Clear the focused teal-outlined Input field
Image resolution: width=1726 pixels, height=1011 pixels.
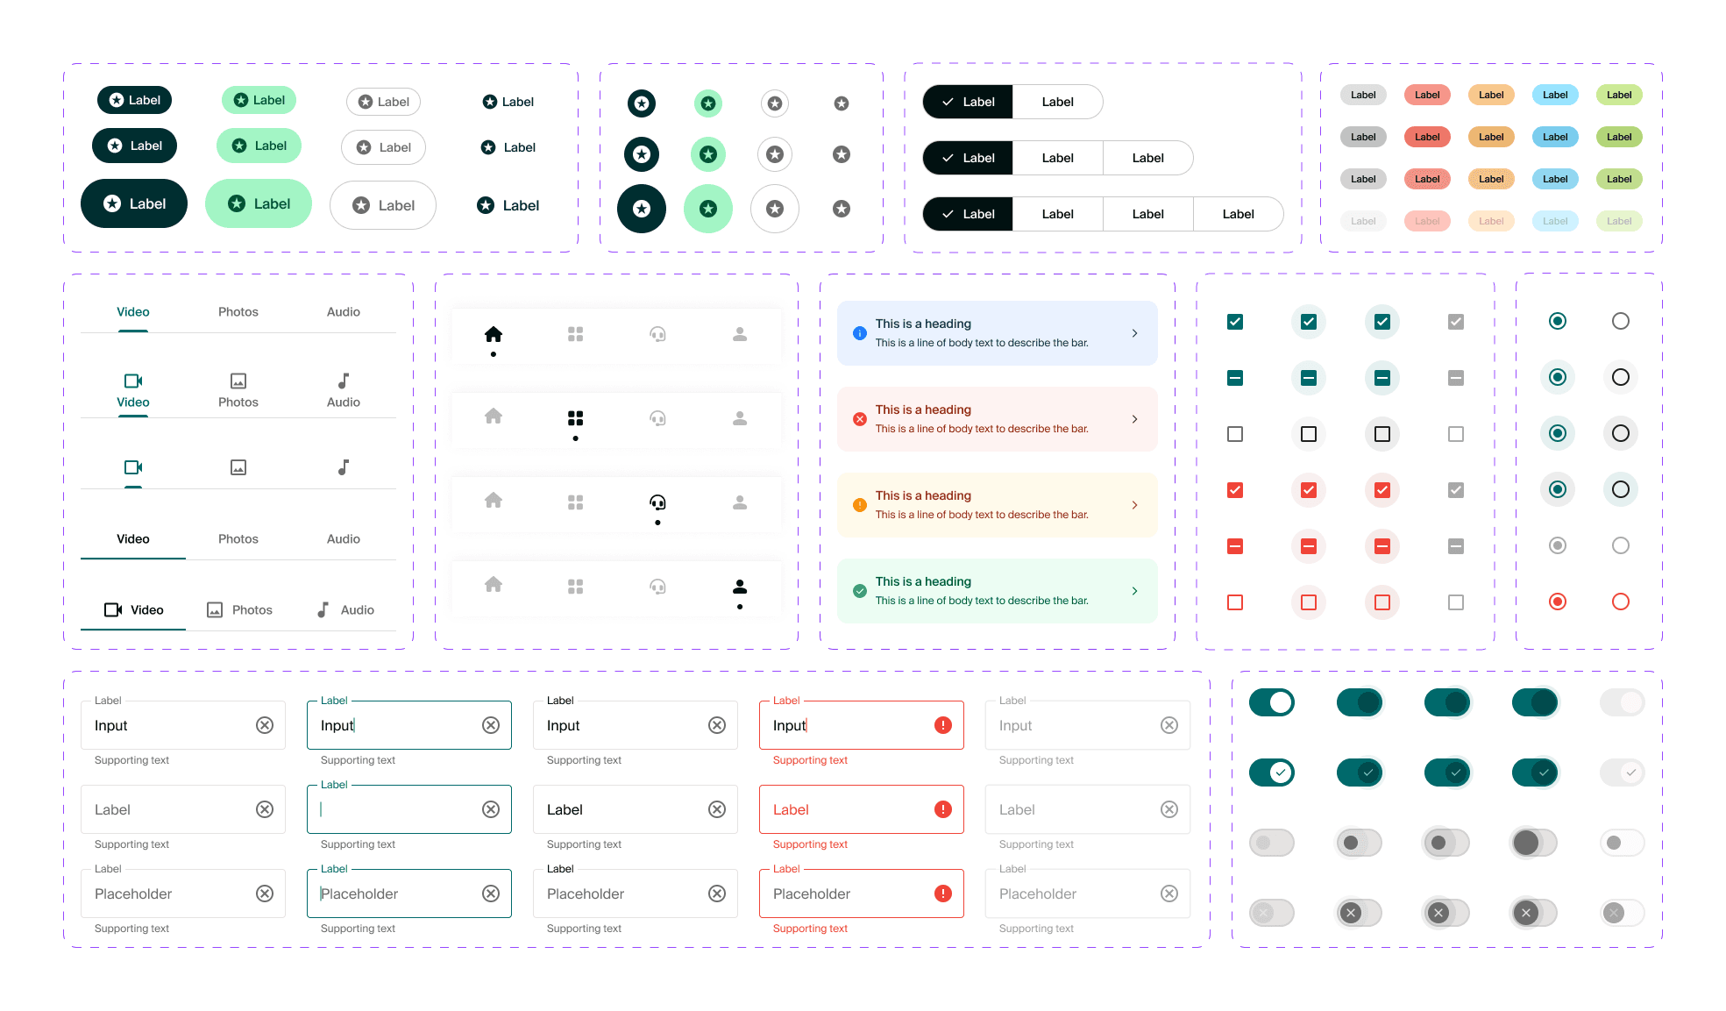point(491,725)
